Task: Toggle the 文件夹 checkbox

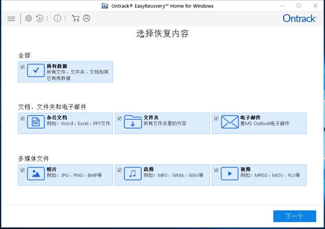Action: point(120,119)
